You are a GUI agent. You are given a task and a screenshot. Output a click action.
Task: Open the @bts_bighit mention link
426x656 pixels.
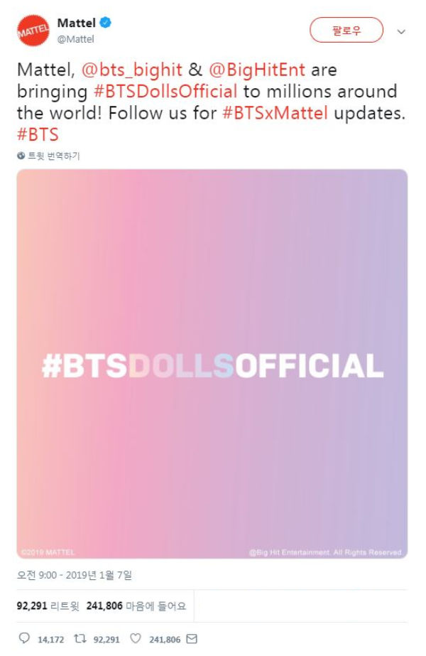131,70
